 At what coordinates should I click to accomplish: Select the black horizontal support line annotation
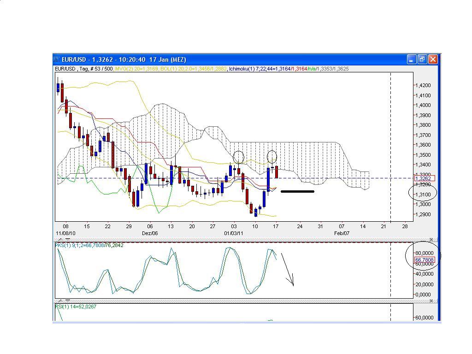point(297,192)
